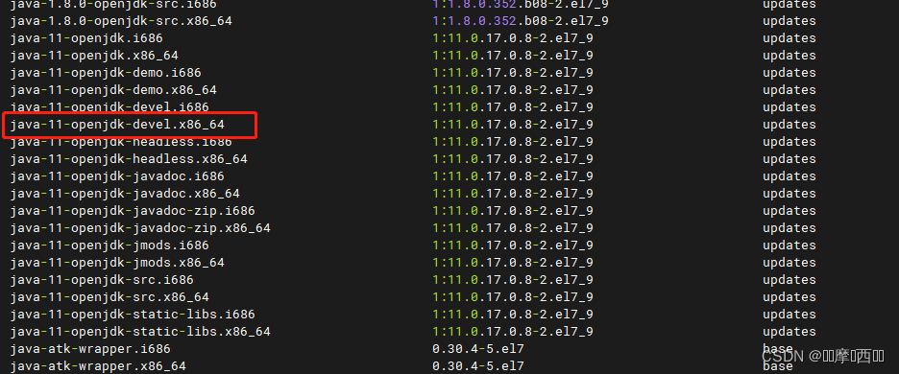Select package java-11-openjdk-jmods.x86_64
The width and height of the screenshot is (899, 374).
(117, 263)
